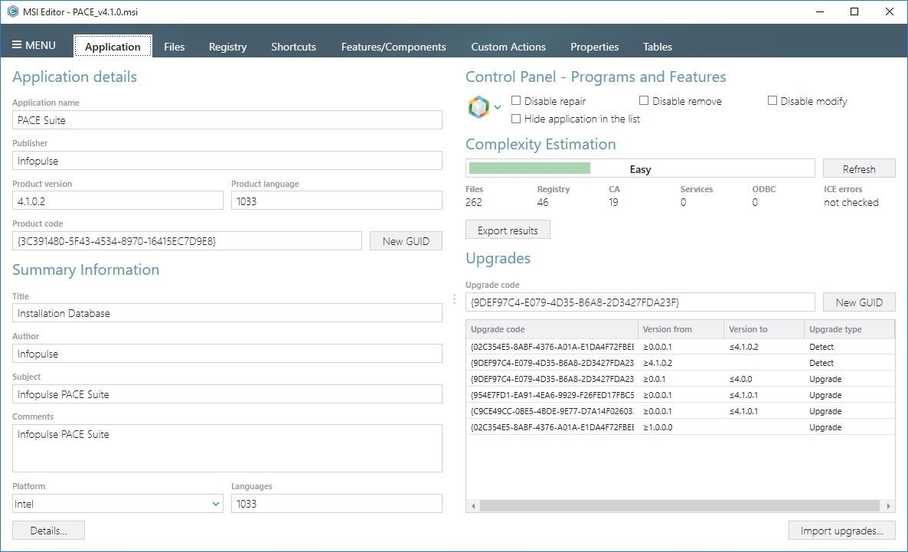The height and width of the screenshot is (552, 908).
Task: Select Detect row with version from ≥4.1.0.2
Action: tap(681, 363)
